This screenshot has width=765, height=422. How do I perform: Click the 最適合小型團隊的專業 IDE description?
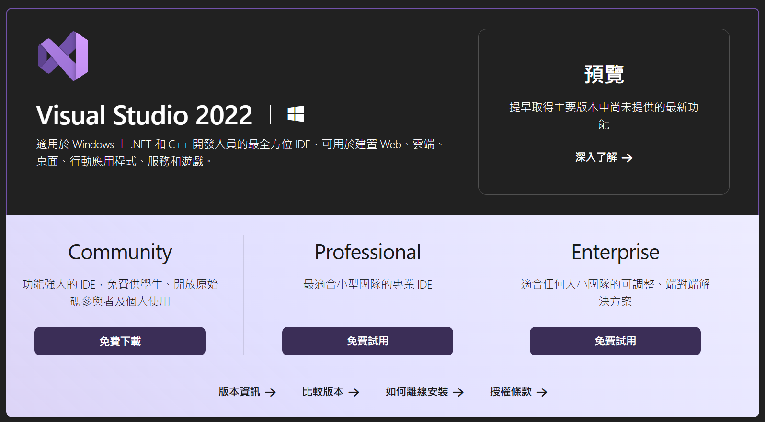pos(367,284)
